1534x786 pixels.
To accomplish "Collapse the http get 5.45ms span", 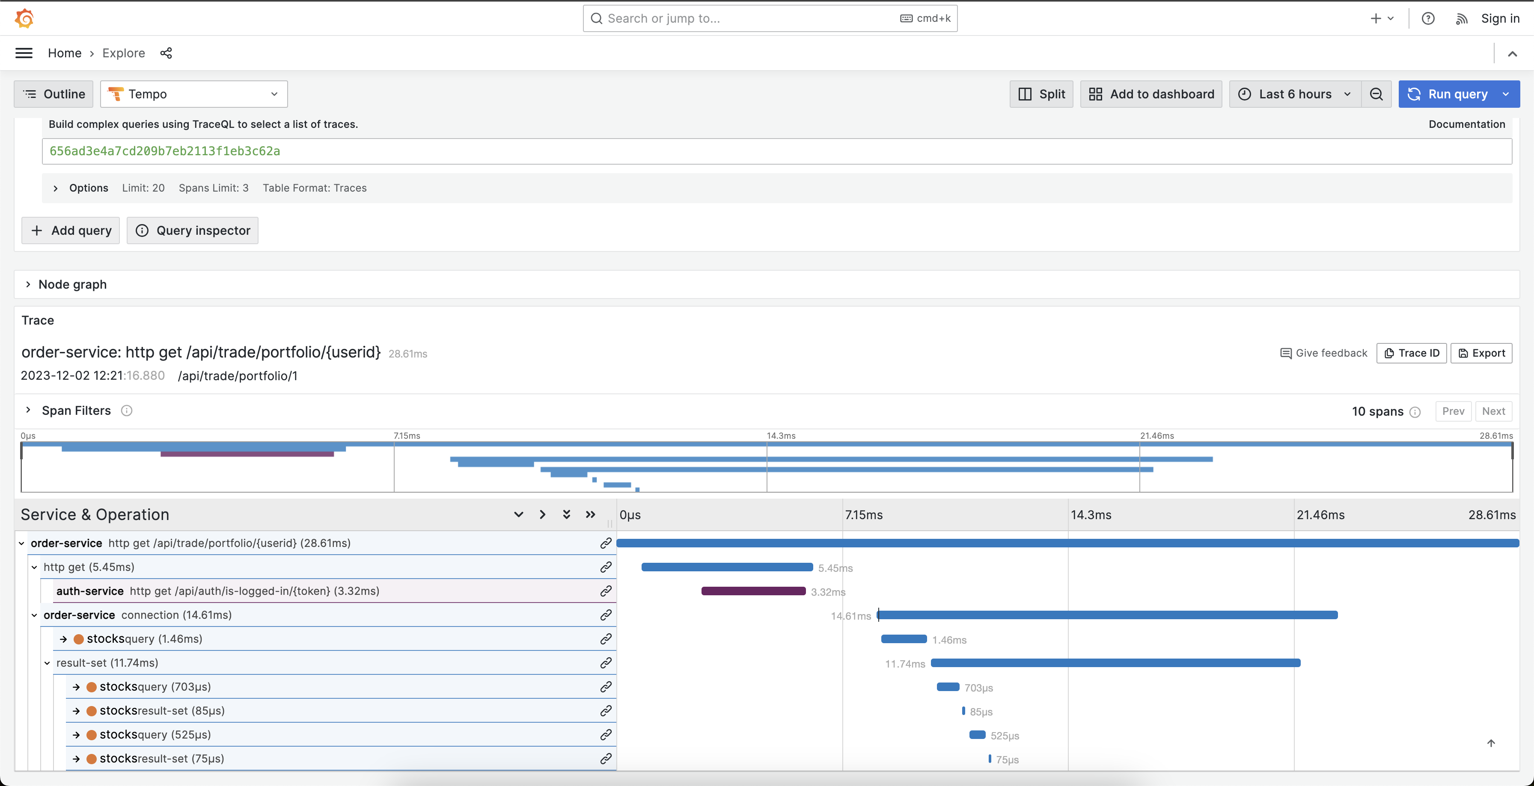I will (35, 567).
